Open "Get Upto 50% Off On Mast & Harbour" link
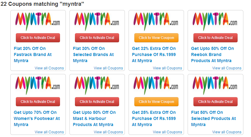This screenshot has height=137, width=251. tap(94, 118)
